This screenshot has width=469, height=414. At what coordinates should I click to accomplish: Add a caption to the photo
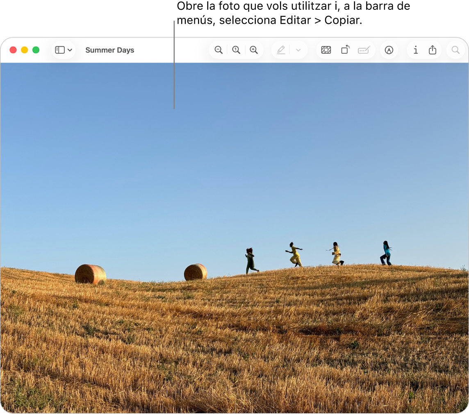(x=364, y=50)
